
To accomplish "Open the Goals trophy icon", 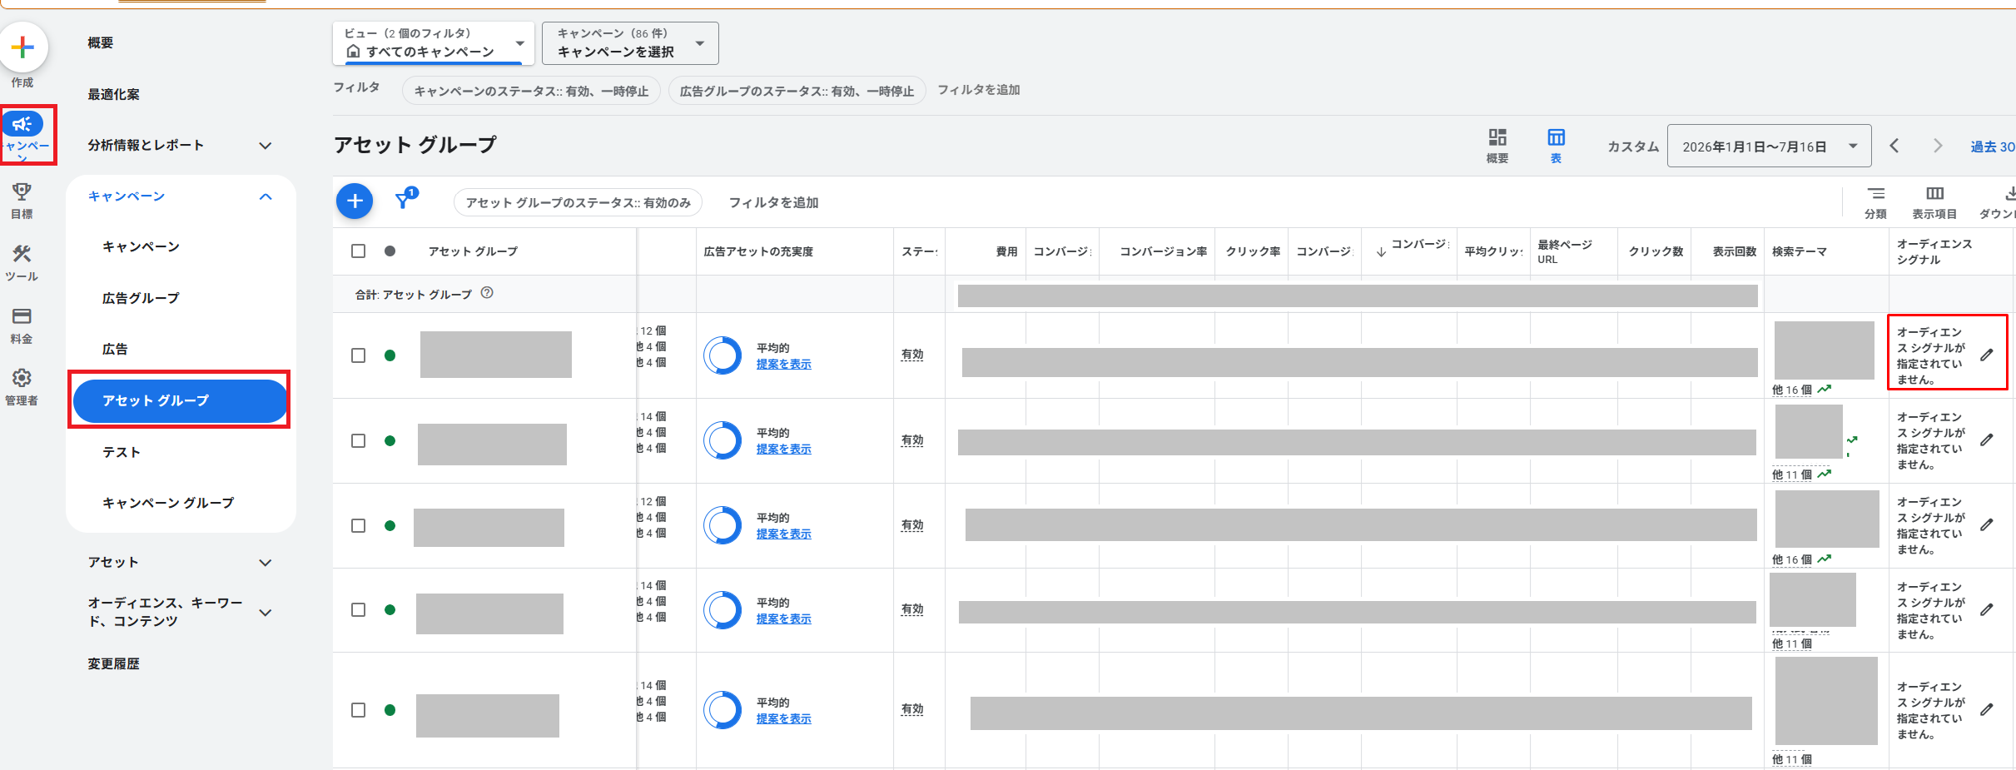I will coord(22,192).
